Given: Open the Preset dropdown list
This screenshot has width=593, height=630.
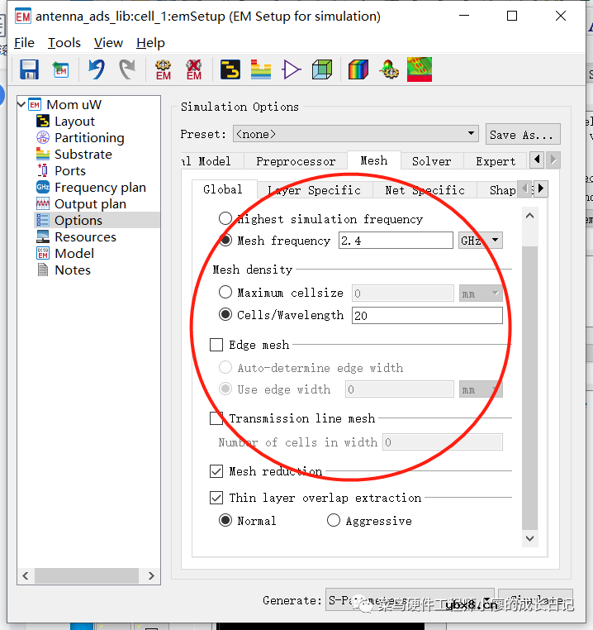Looking at the screenshot, I should tap(471, 134).
